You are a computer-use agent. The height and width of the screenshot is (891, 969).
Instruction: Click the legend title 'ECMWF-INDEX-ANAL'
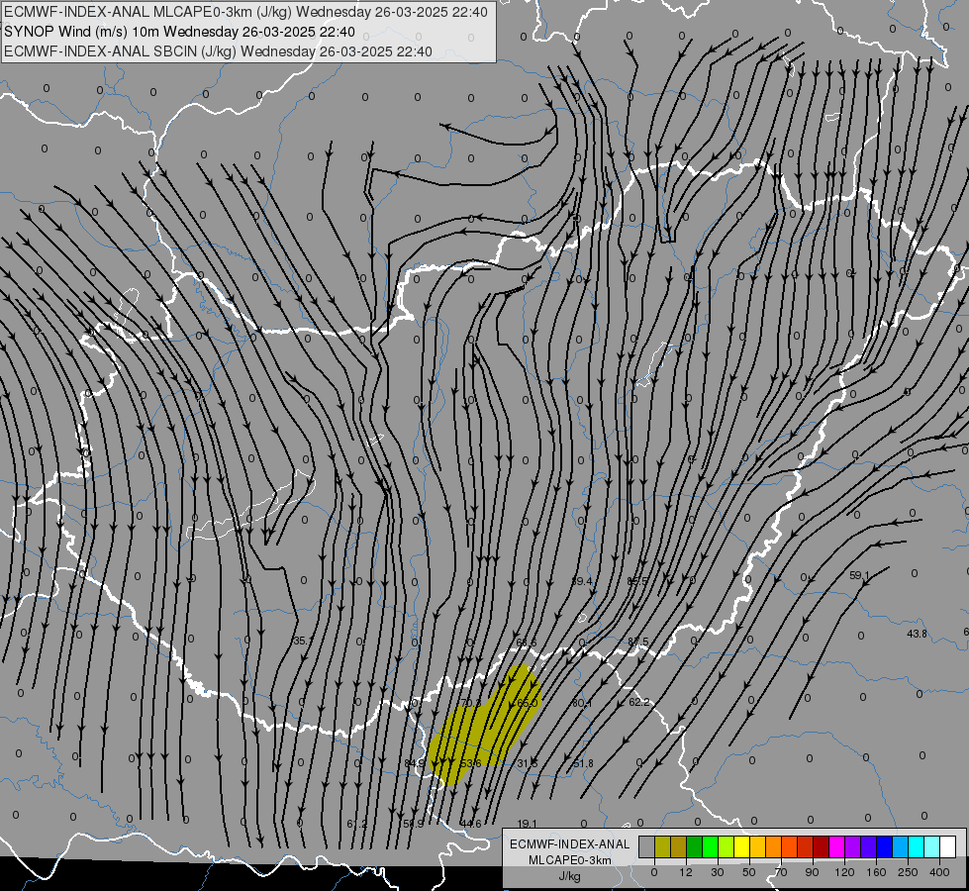click(x=570, y=844)
